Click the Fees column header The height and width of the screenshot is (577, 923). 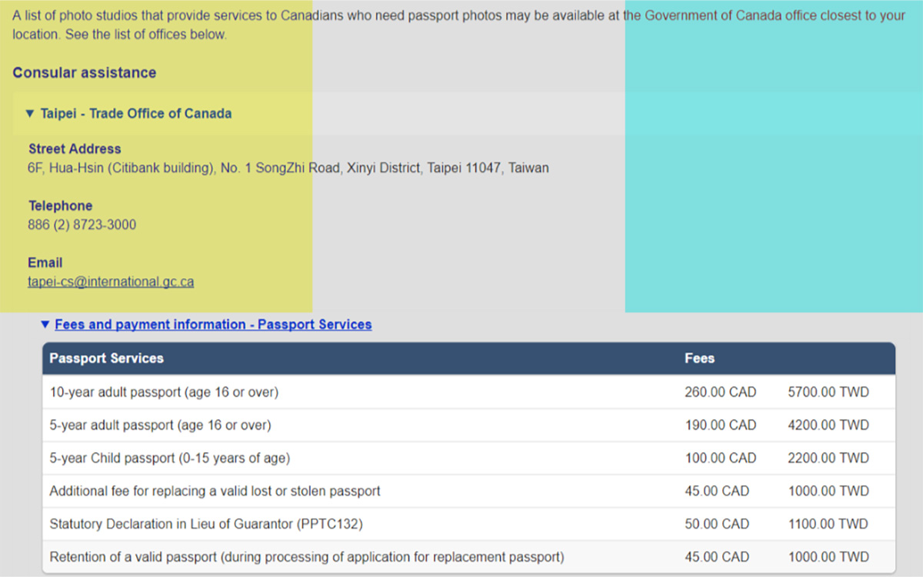(699, 359)
